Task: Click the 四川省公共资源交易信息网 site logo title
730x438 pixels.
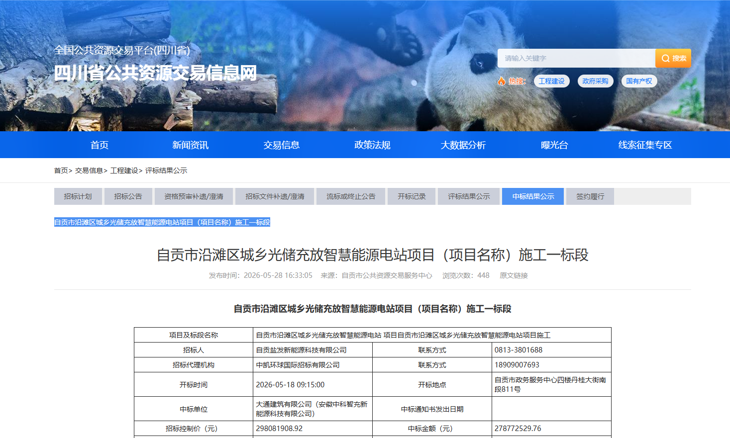Action: coord(155,73)
